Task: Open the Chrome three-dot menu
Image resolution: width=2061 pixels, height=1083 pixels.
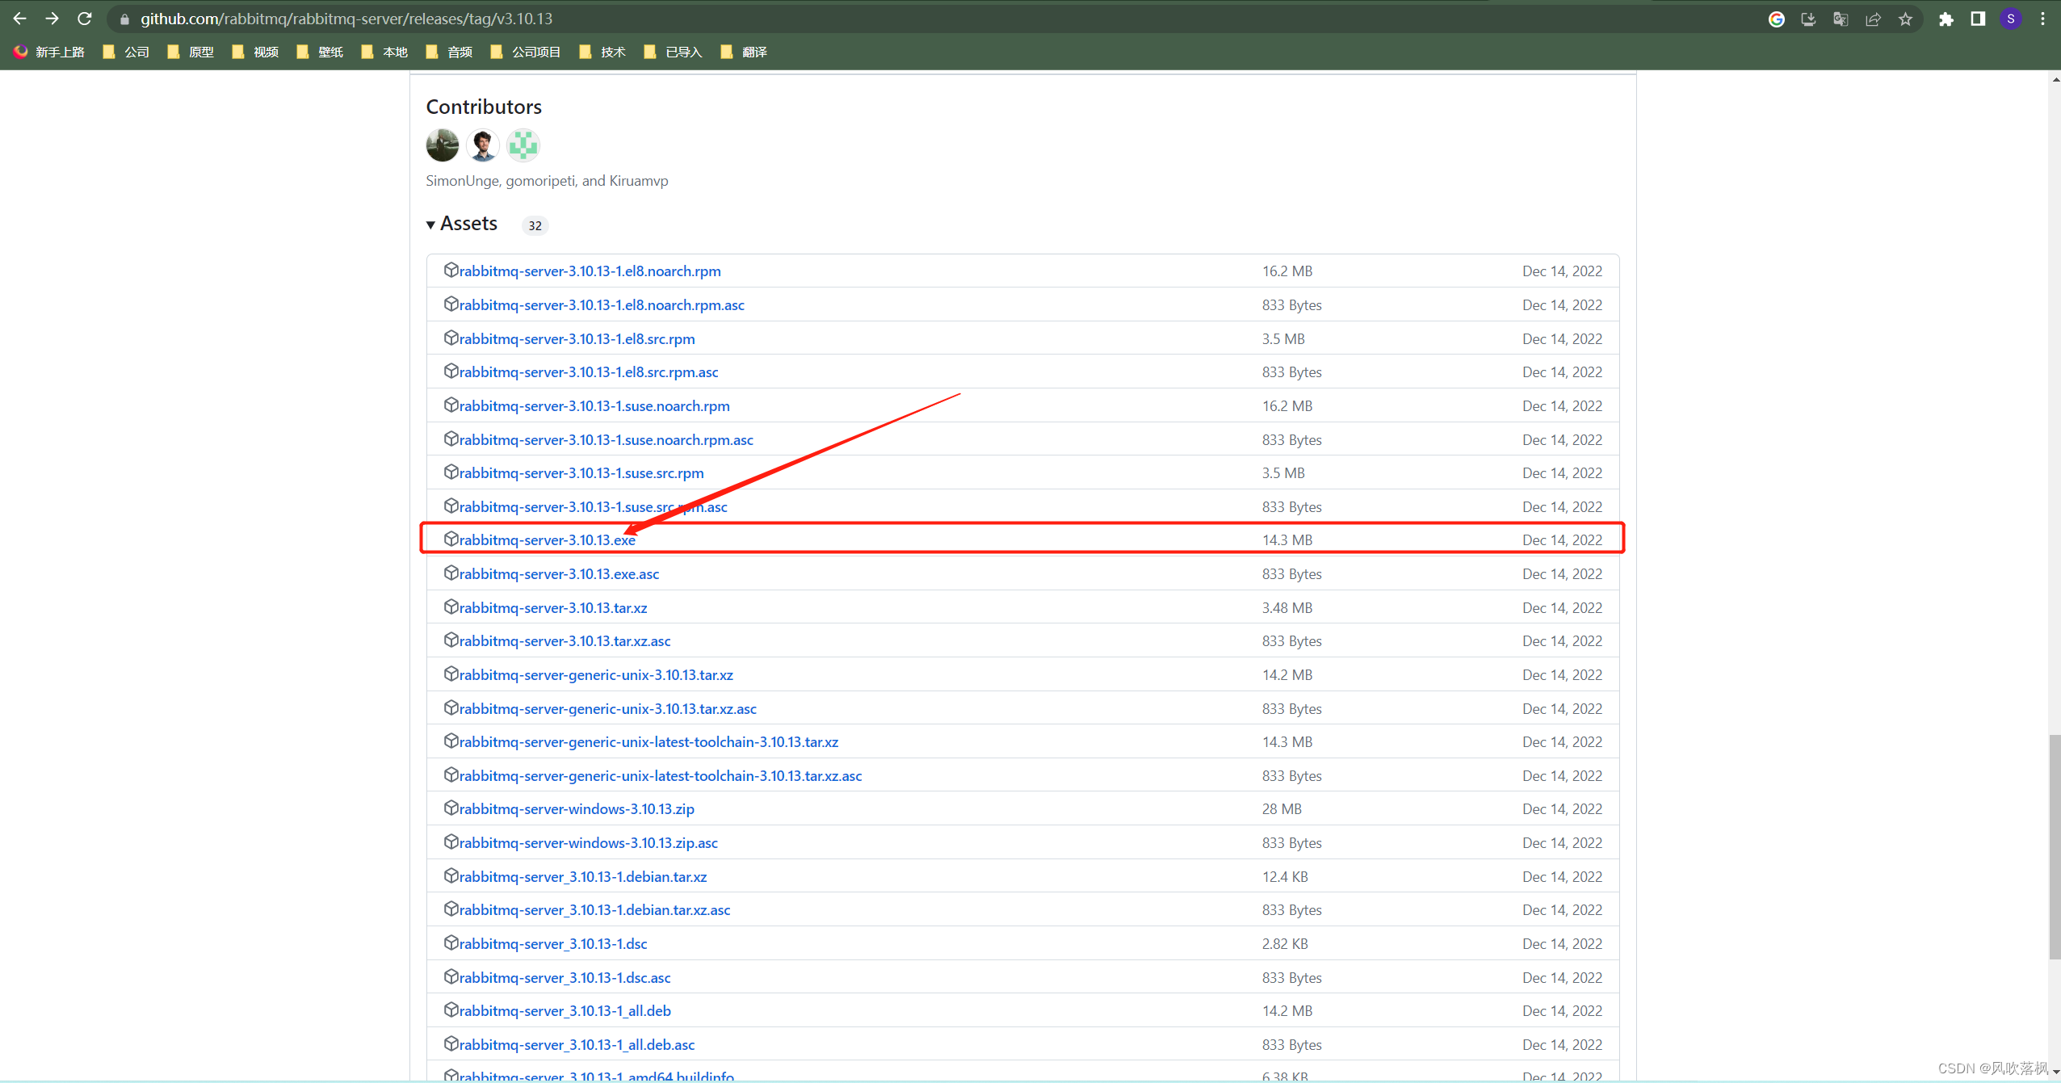Action: click(x=2042, y=19)
